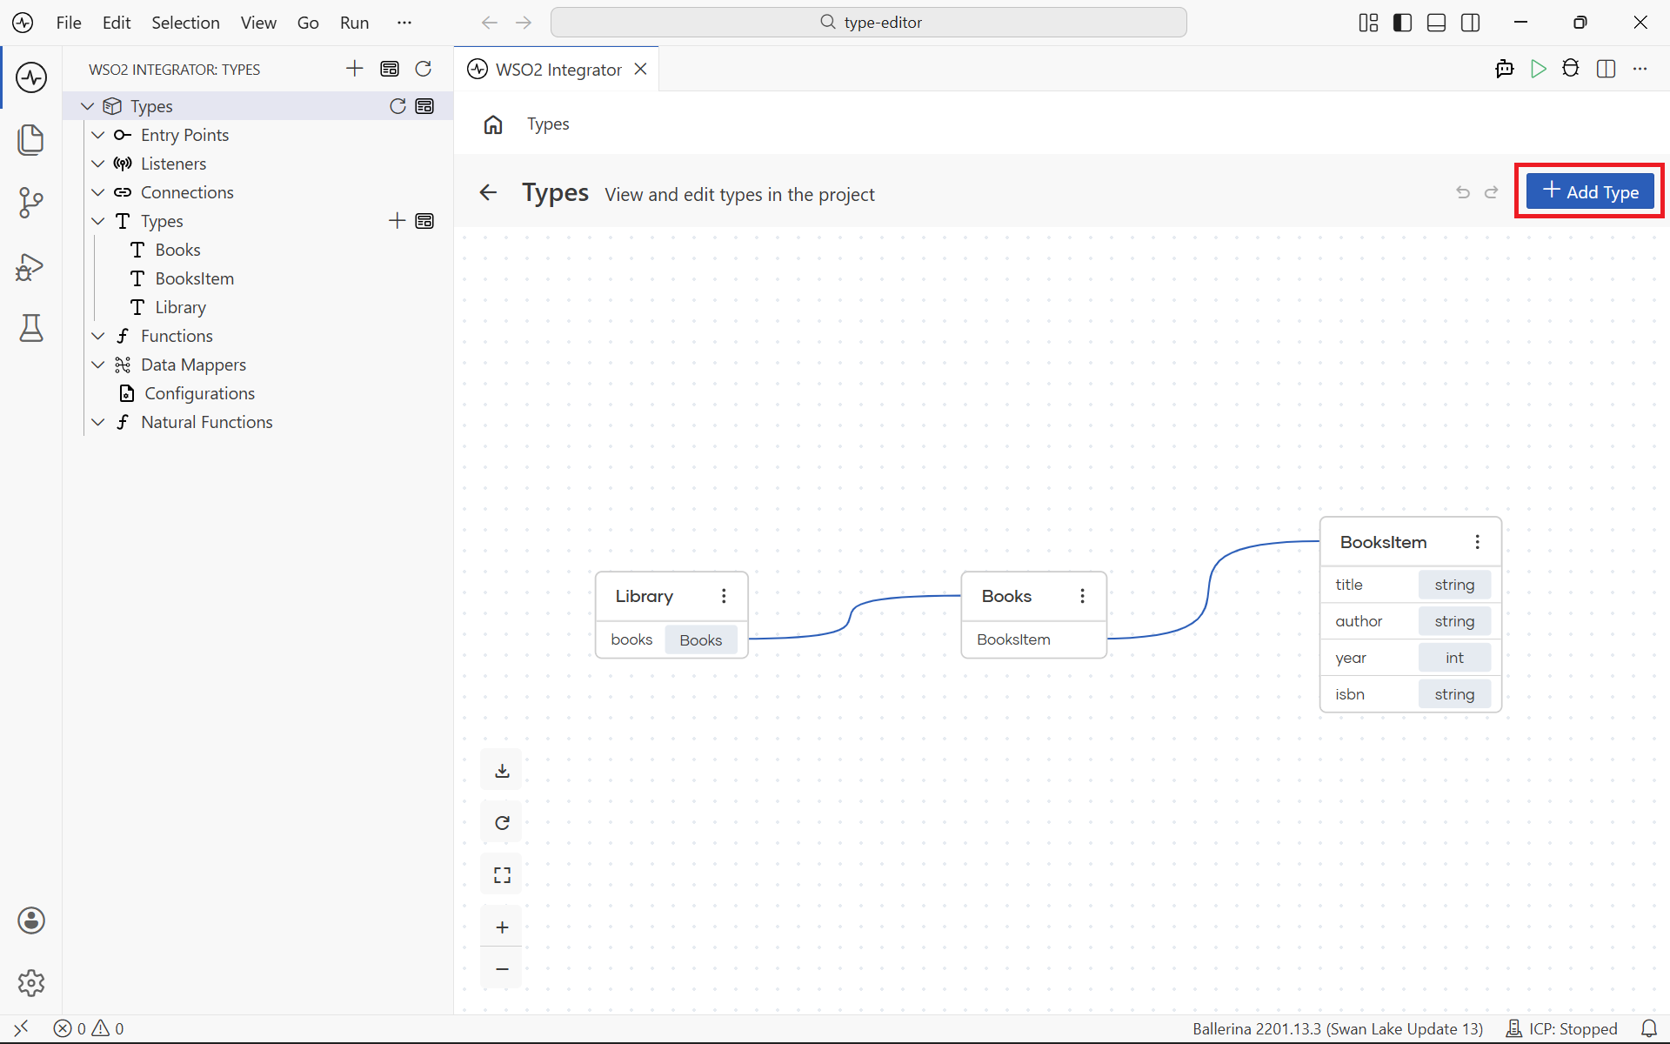This screenshot has height=1044, width=1670.
Task: Open BooksItem type in tree
Action: click(x=195, y=278)
